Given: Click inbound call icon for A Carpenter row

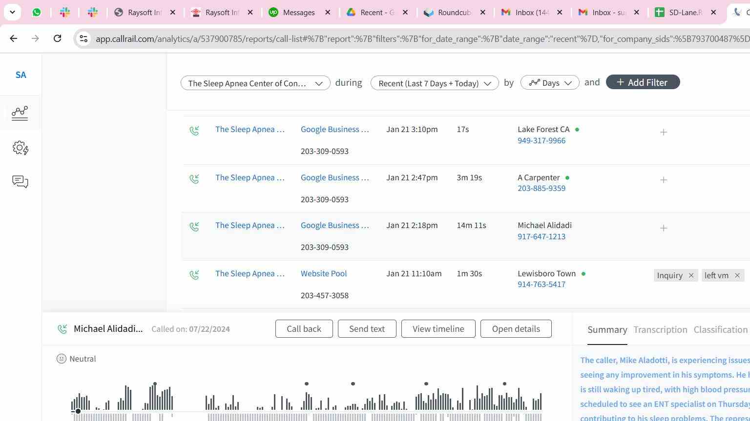Looking at the screenshot, I should tap(194, 178).
